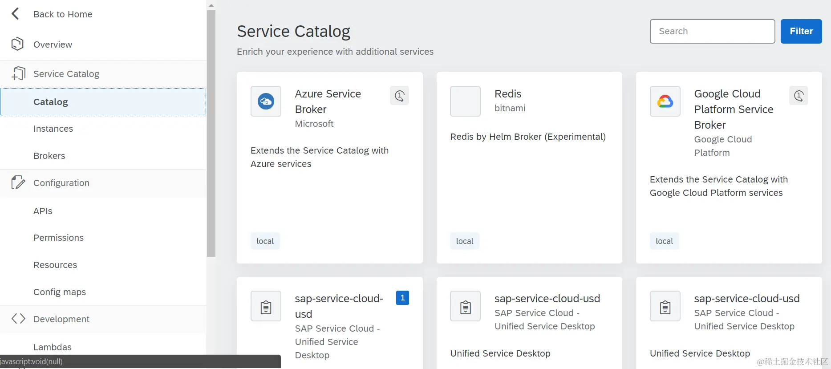Click provisioning icon on Google Cloud card
Viewport: 831px width, 369px height.
click(x=799, y=96)
